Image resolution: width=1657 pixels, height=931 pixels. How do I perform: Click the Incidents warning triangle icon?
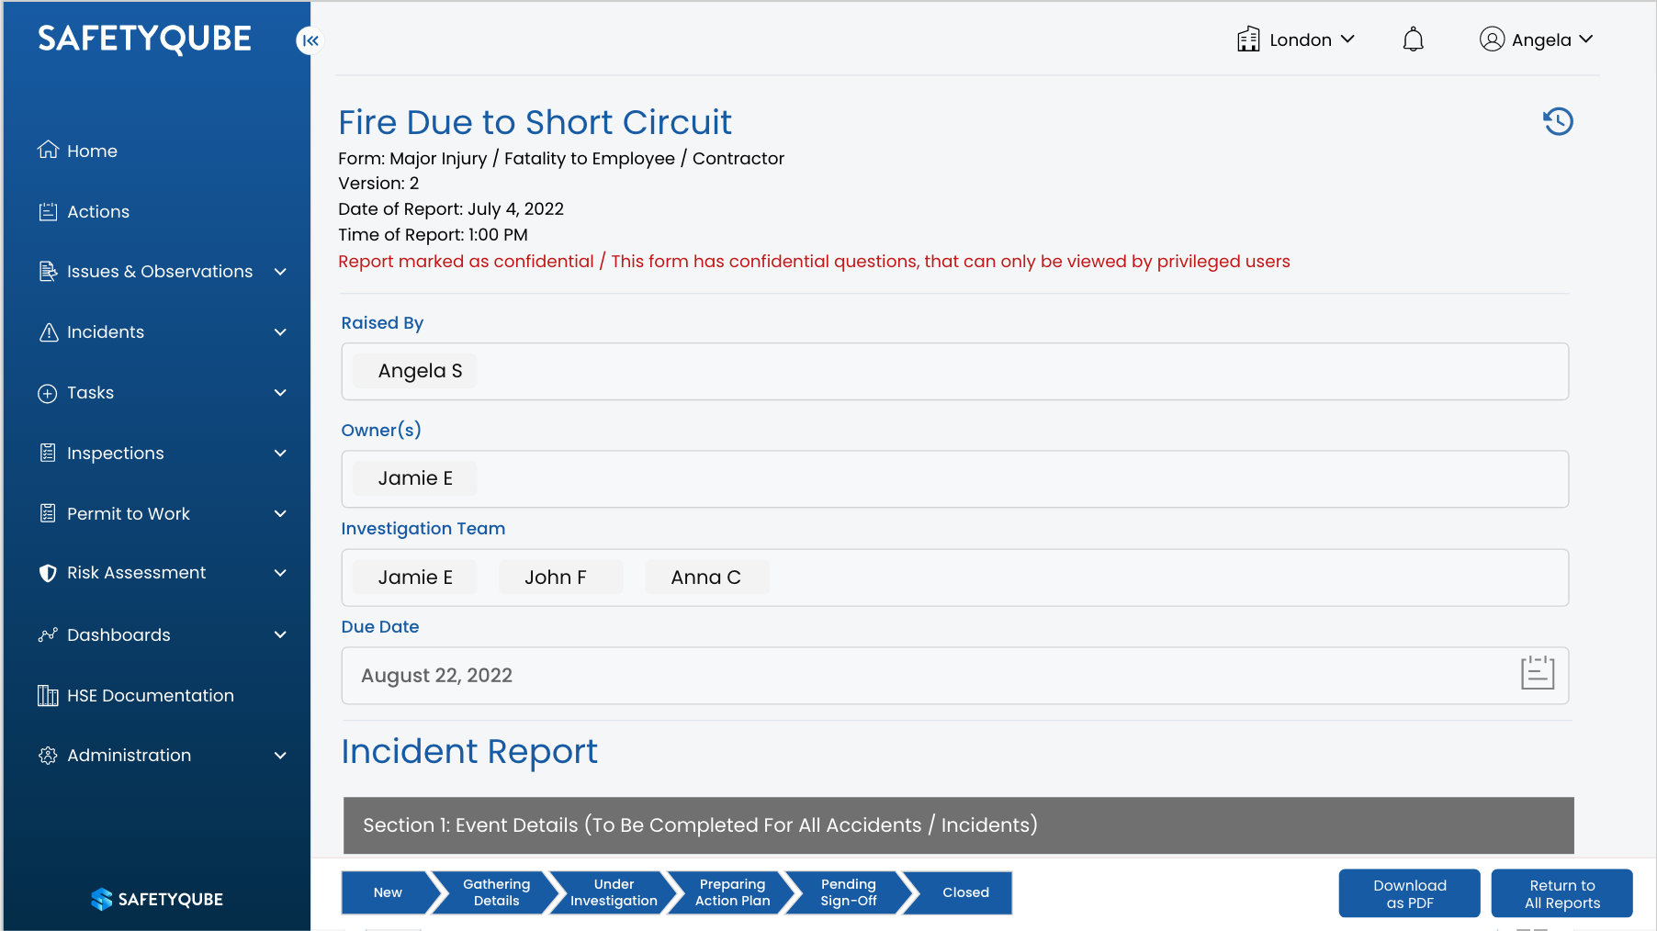coord(49,332)
